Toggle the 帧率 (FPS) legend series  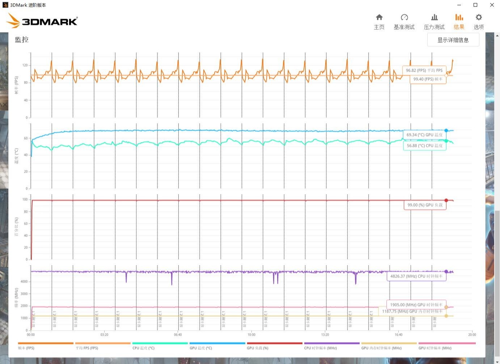[46, 346]
